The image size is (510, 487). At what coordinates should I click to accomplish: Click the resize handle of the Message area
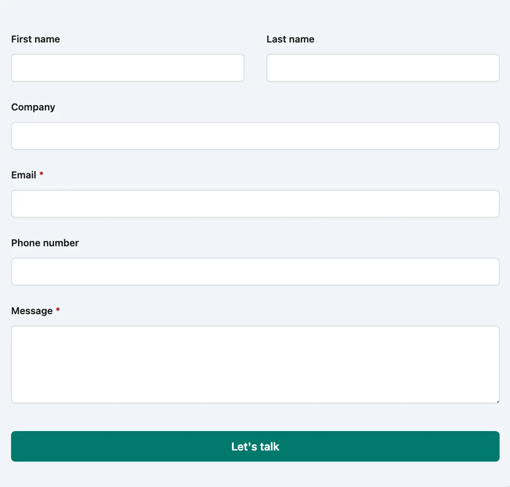click(497, 401)
